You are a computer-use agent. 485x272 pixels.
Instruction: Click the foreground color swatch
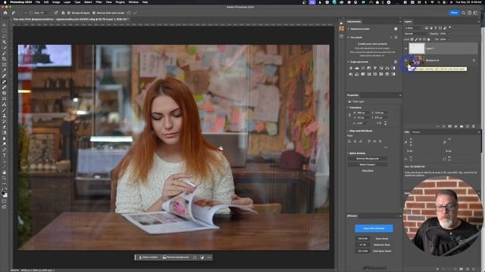[x=3, y=193]
